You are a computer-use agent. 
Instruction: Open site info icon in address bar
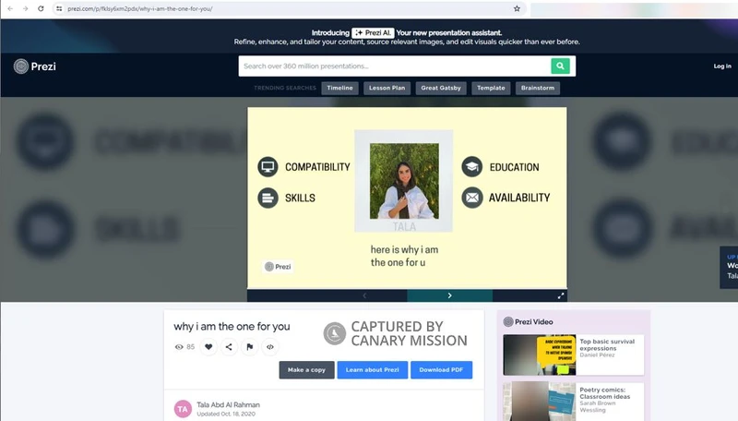pos(59,8)
